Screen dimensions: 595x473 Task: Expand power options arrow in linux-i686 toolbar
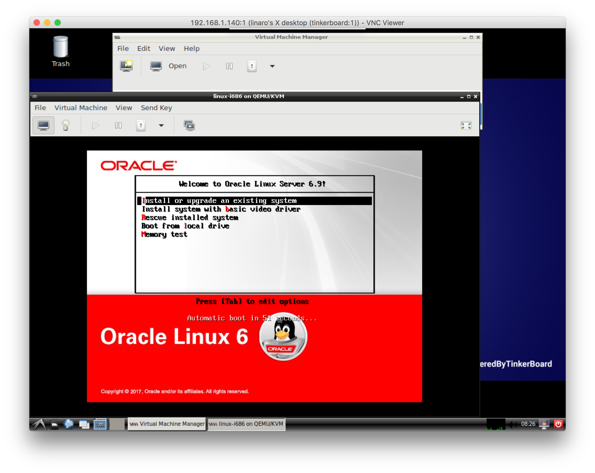(161, 126)
